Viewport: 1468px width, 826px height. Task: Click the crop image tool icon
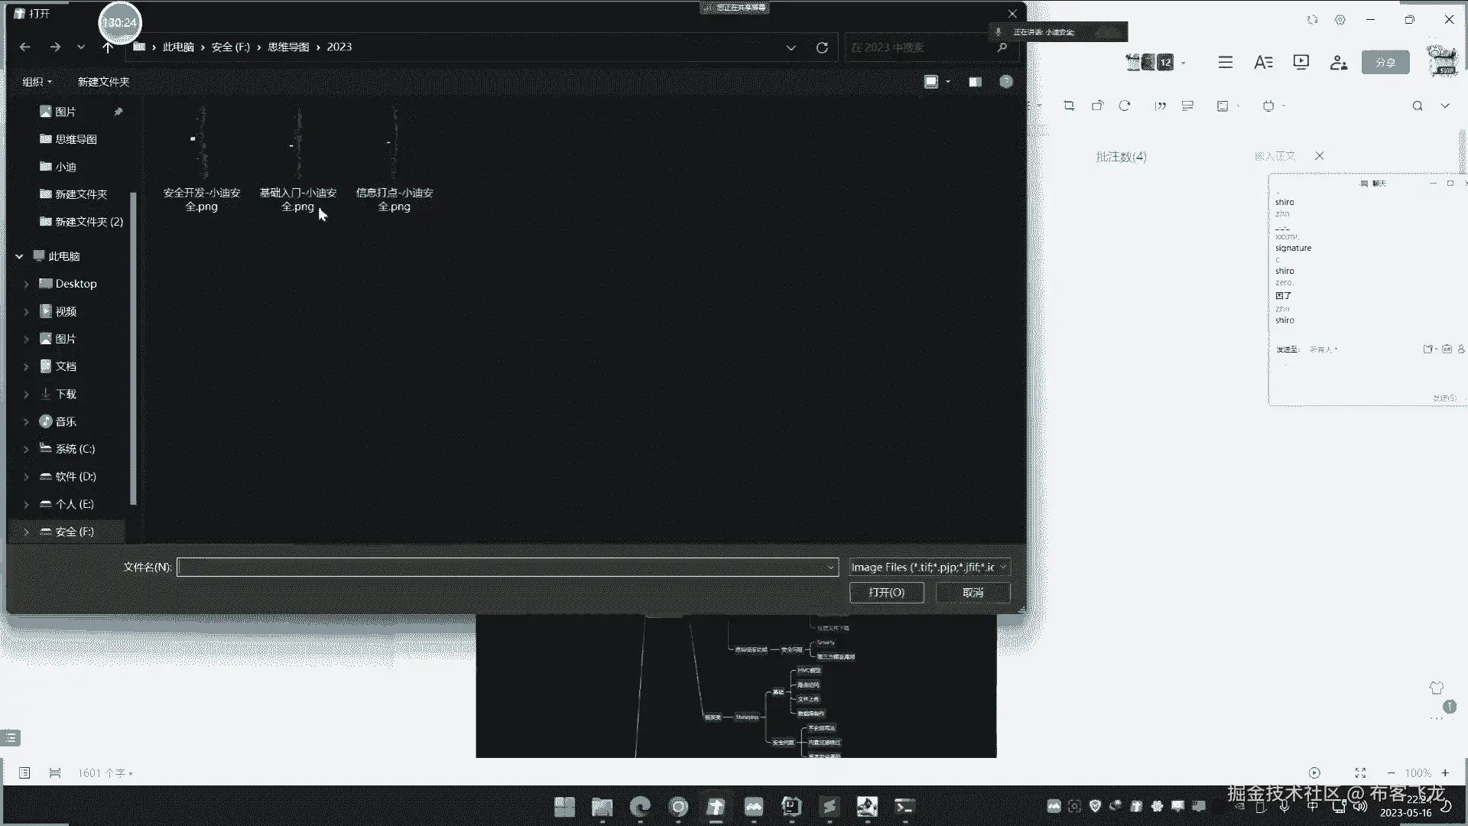1069,106
